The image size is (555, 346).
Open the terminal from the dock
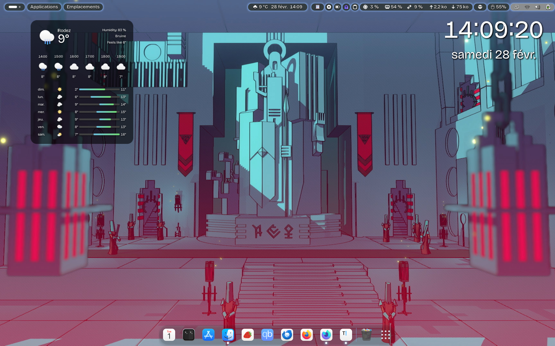pos(189,335)
